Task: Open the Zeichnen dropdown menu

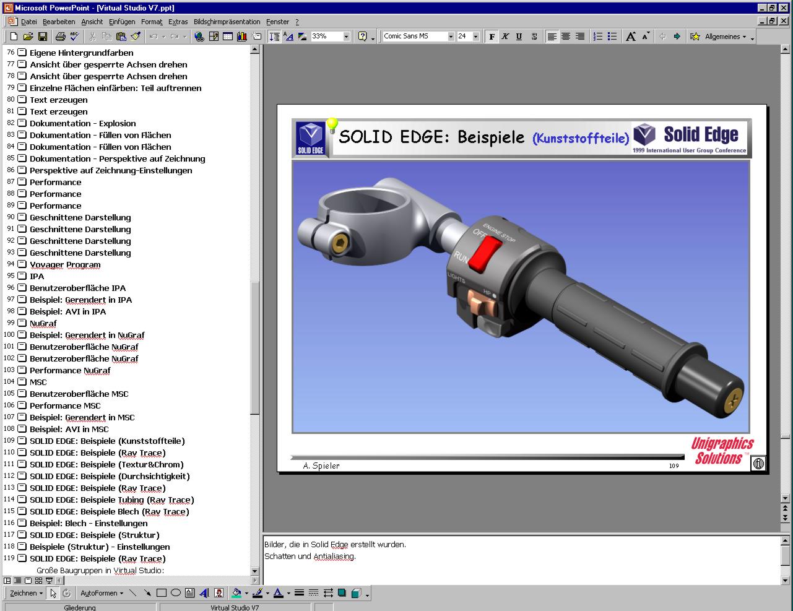Action: tap(26, 593)
